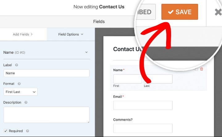Switch to the Add Fields tab
The image size is (222, 137).
click(x=23, y=34)
